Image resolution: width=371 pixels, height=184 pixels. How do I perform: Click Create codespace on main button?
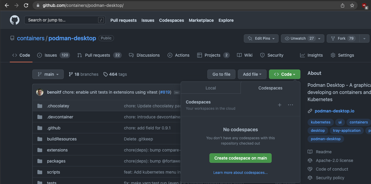241,158
